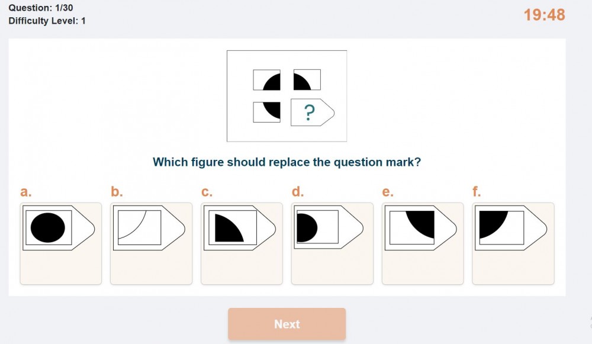Click the Next button
This screenshot has height=344, width=592.
tap(287, 324)
